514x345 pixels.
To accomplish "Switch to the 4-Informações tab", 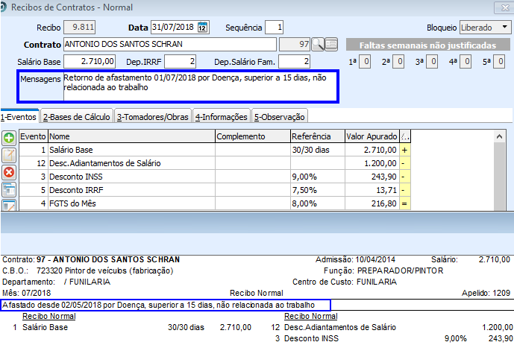I will click(222, 117).
